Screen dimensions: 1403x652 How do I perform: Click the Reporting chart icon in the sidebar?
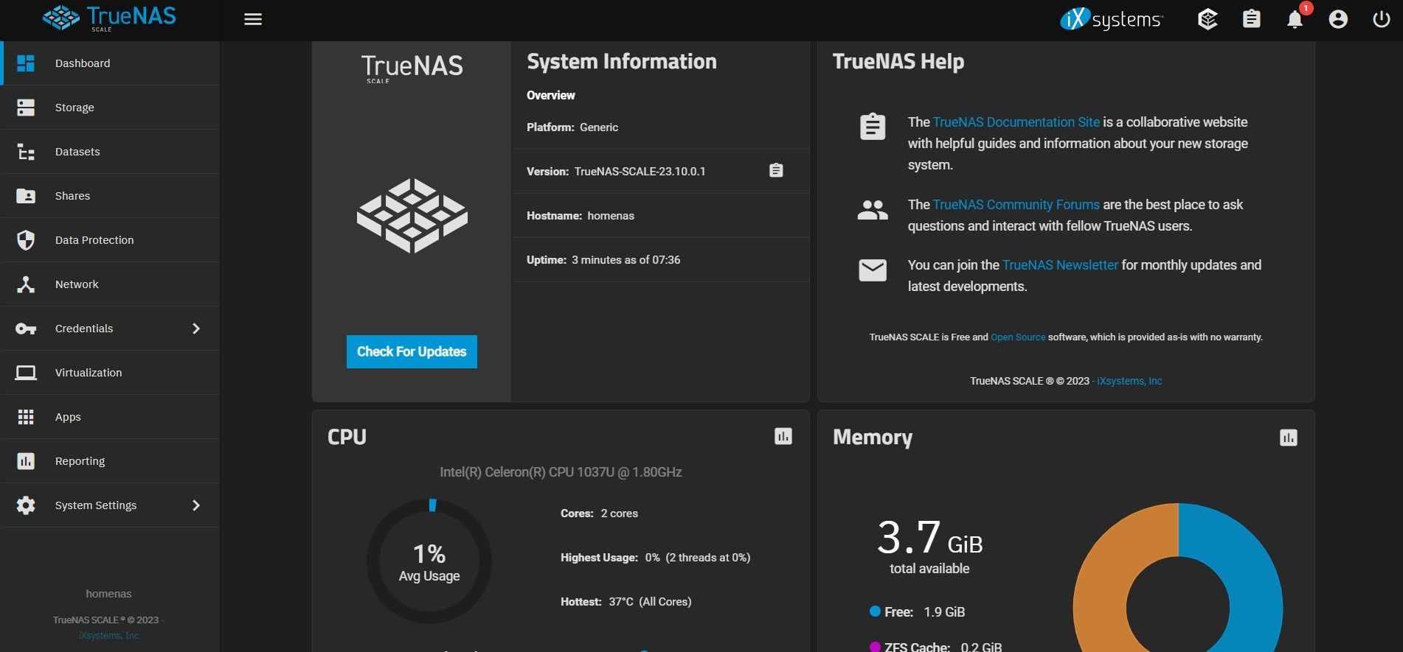click(26, 461)
